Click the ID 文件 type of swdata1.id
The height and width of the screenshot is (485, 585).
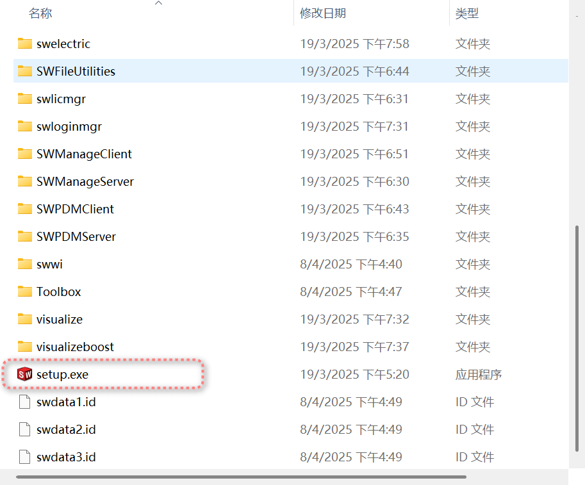[475, 402]
